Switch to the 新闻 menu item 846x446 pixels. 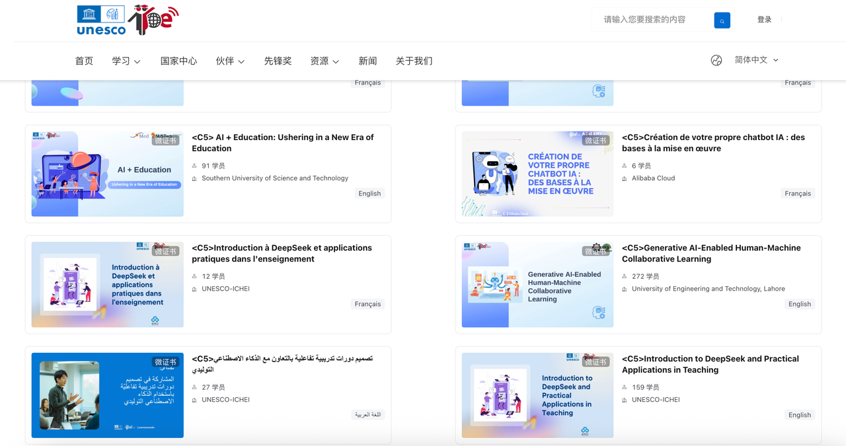[367, 60]
